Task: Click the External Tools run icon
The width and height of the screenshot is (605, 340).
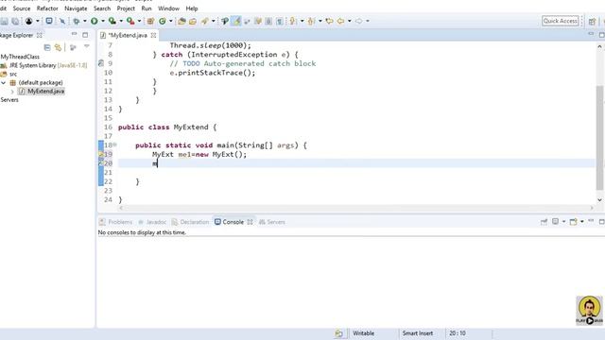Action: point(130,21)
